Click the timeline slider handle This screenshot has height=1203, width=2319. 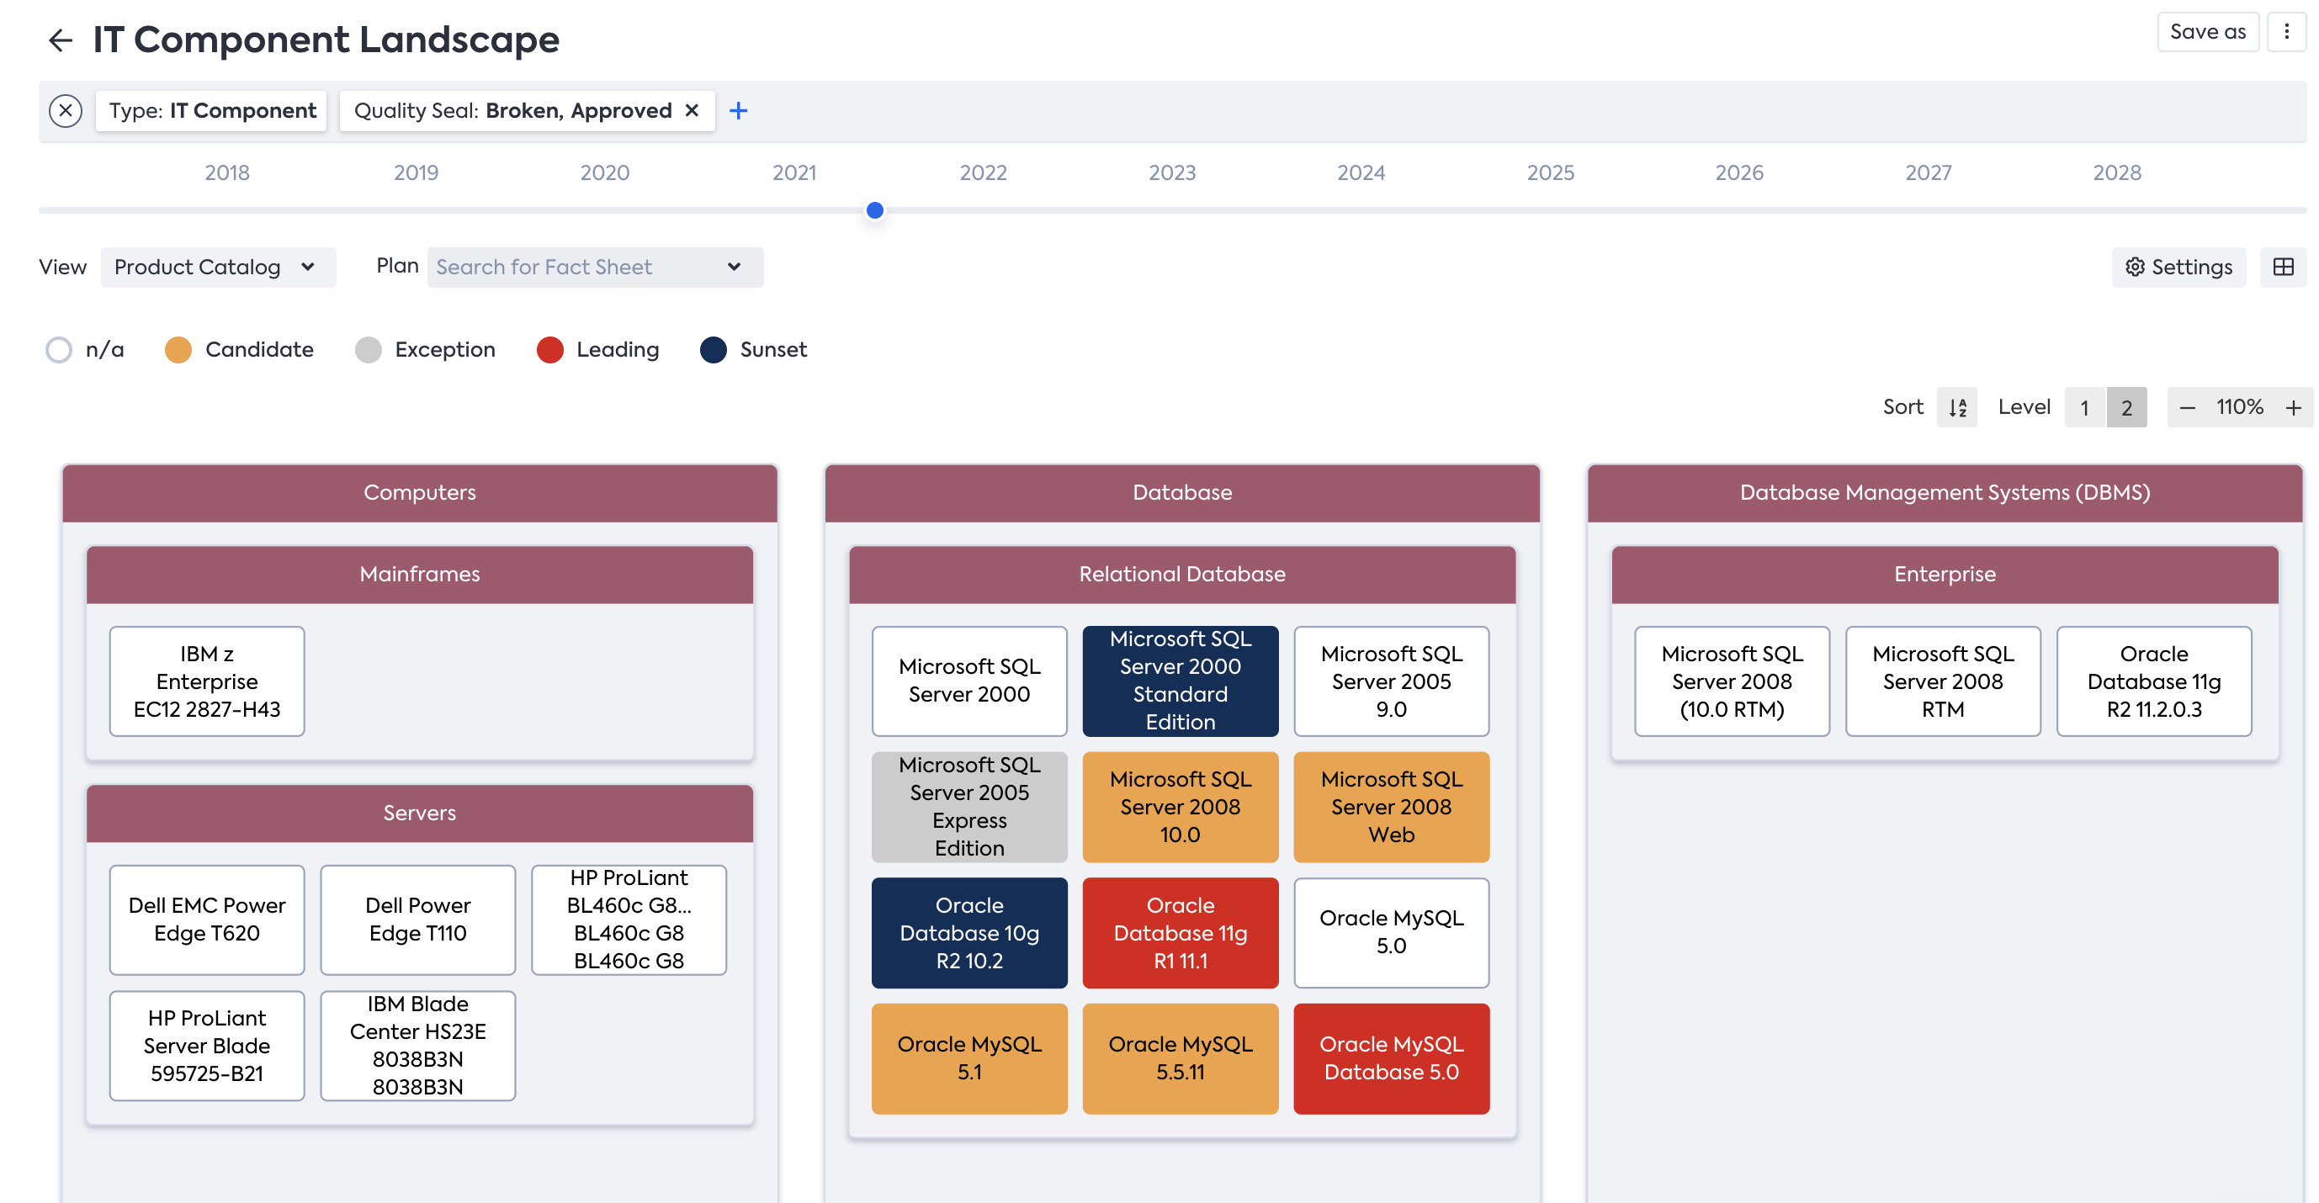[x=874, y=210]
